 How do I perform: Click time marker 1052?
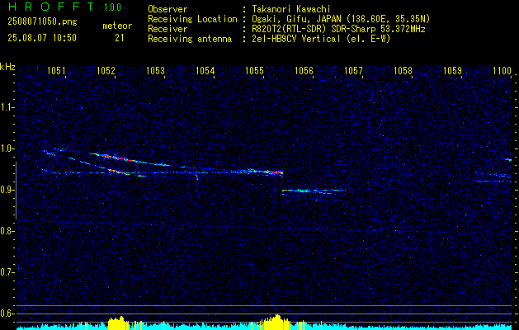[x=106, y=70]
